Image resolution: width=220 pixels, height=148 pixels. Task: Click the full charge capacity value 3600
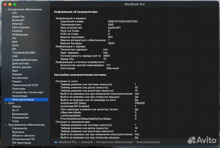107,56
